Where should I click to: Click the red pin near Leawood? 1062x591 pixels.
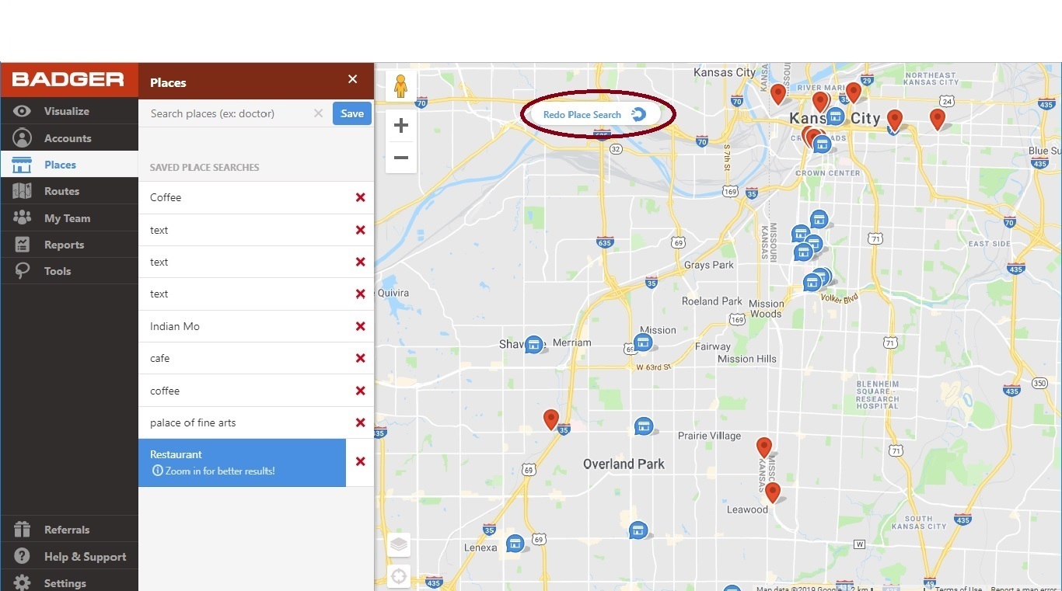pos(772,492)
